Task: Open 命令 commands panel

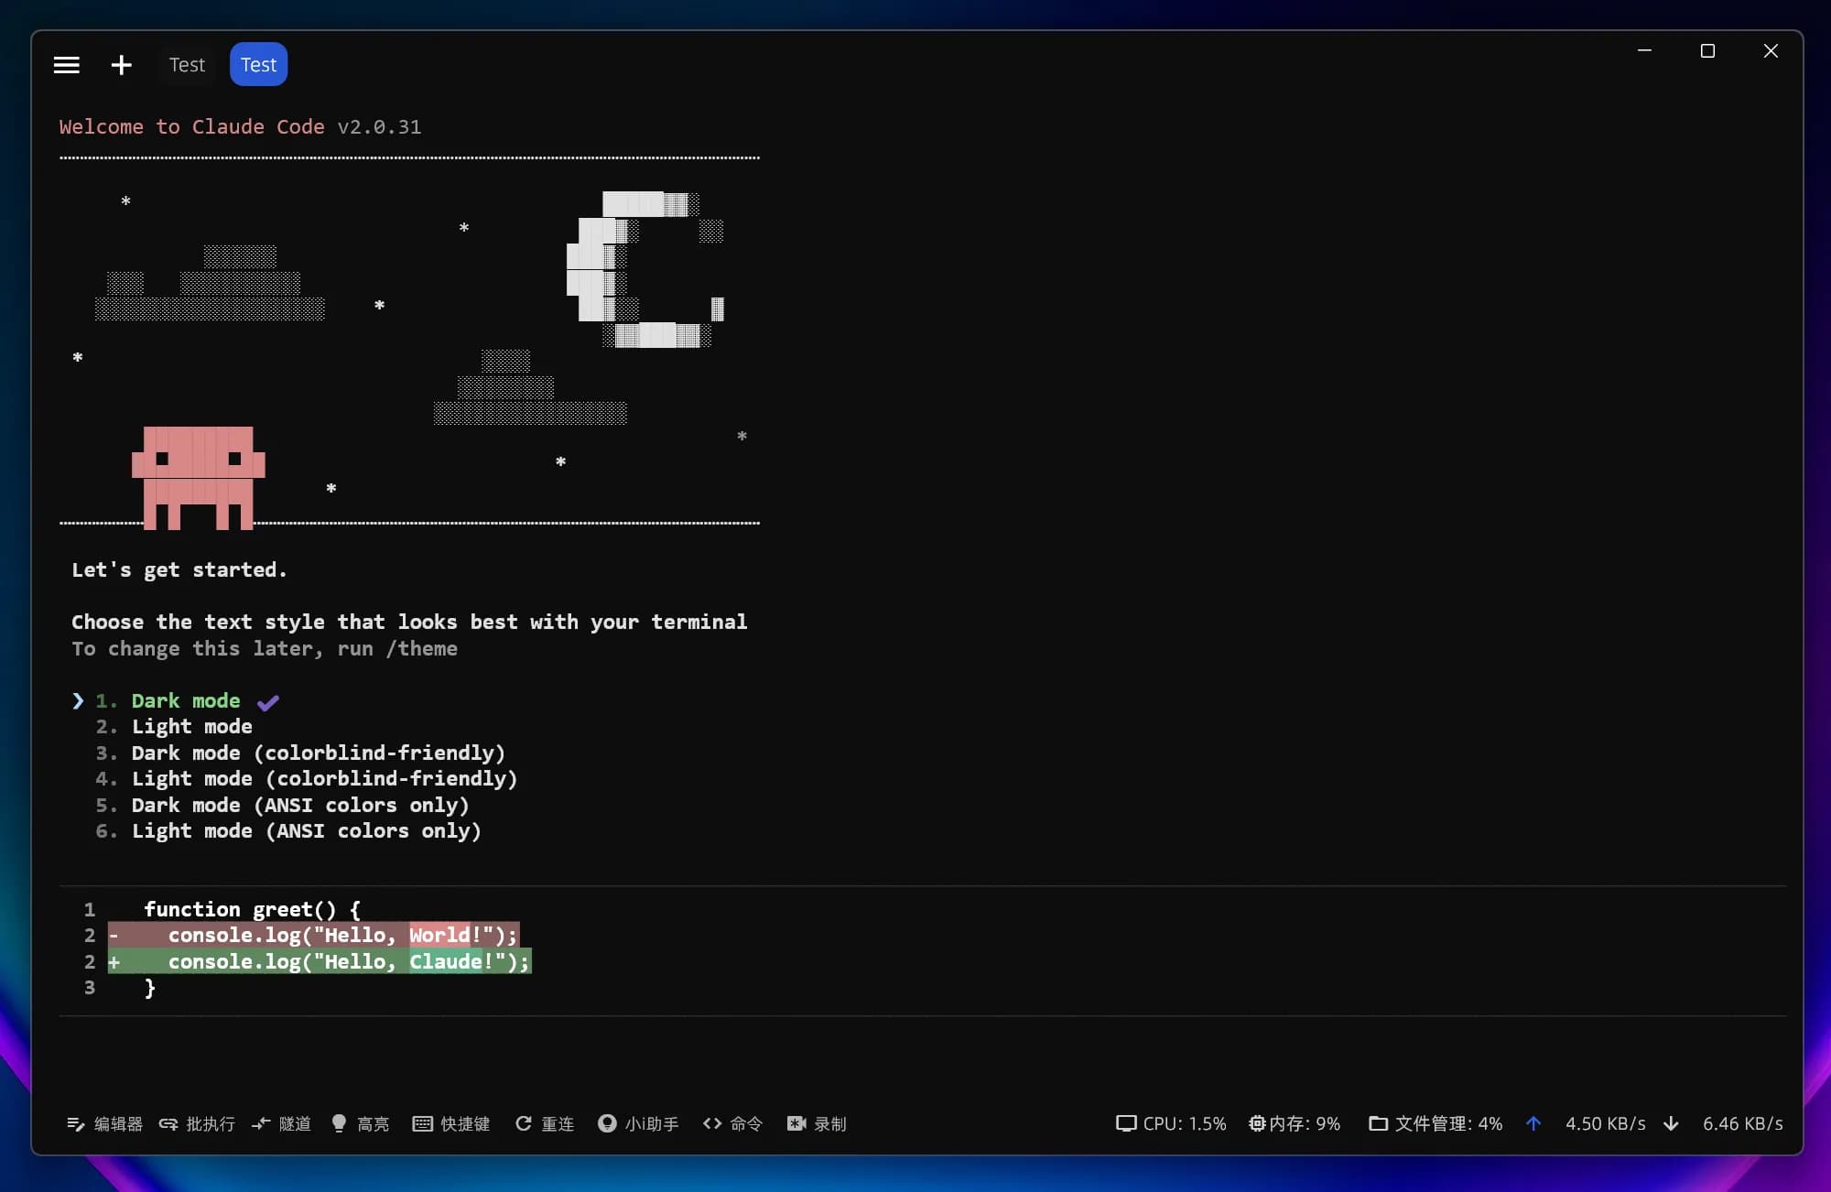Action: pos(732,1123)
